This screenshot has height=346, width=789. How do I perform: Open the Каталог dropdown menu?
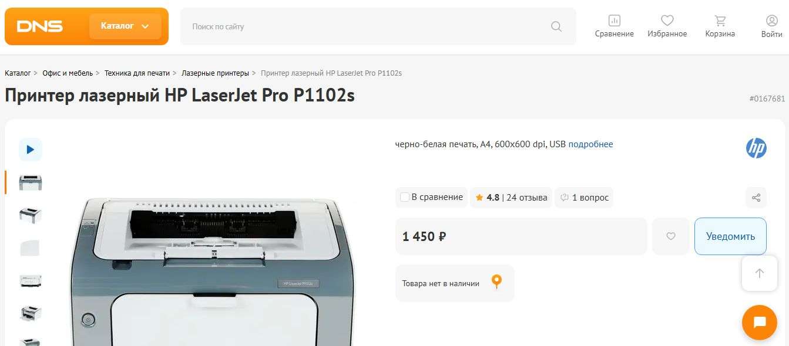tap(125, 26)
